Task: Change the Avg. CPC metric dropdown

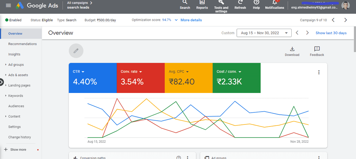Action: (187, 72)
